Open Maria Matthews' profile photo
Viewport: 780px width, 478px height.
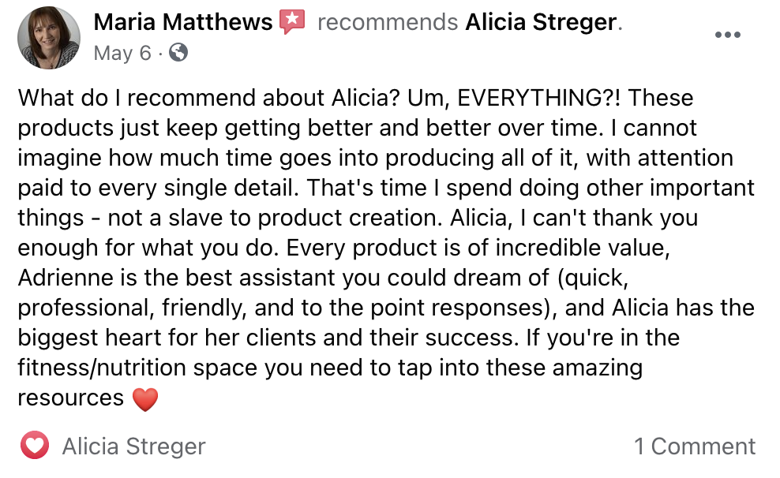(x=47, y=37)
